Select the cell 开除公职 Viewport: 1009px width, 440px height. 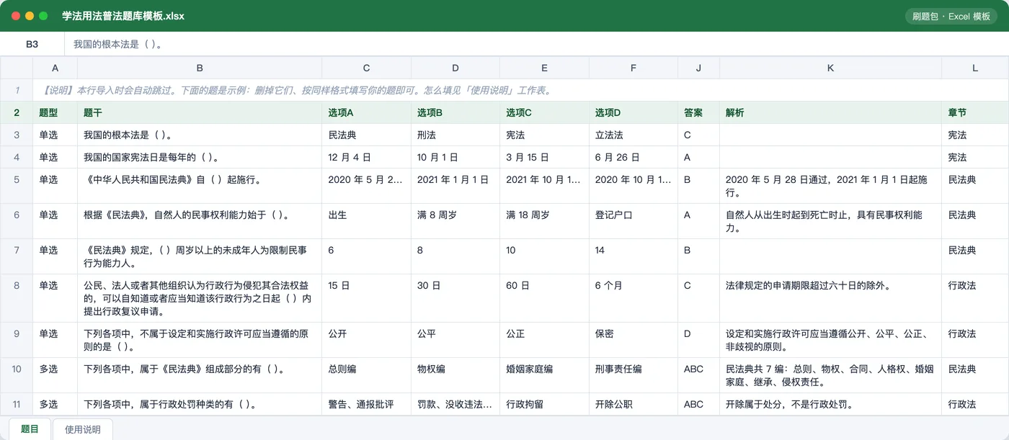[634, 404]
